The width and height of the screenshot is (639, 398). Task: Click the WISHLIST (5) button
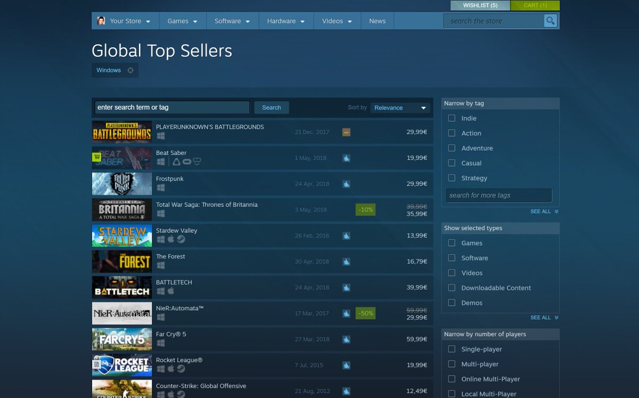point(480,5)
